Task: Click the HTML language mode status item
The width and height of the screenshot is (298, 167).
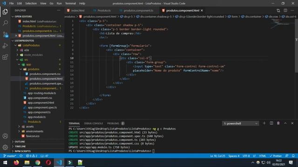Action: click(263, 156)
